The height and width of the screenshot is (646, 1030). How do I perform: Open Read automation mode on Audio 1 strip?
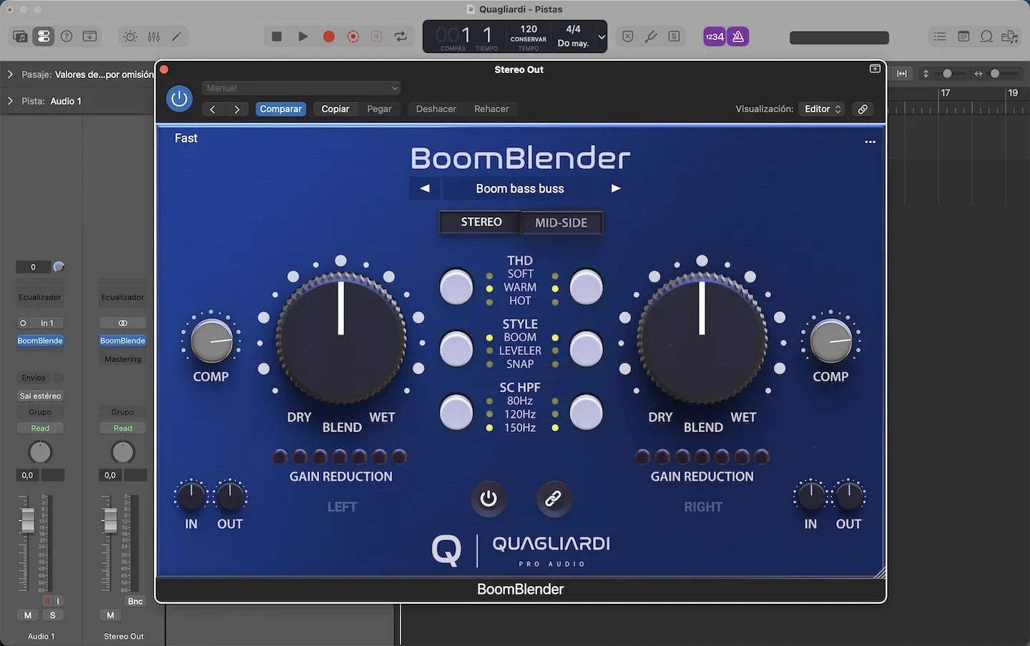(40, 429)
